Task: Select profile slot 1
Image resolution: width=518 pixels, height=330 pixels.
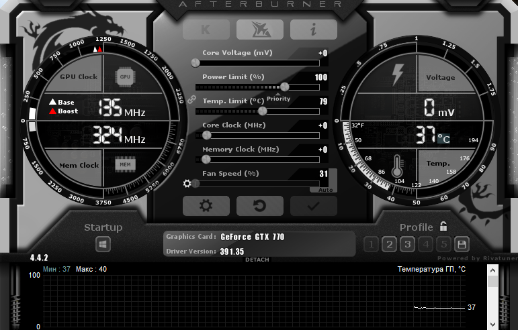Action: coord(372,244)
